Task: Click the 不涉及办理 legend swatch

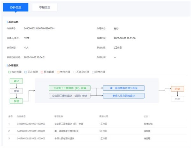Action: click(74, 72)
